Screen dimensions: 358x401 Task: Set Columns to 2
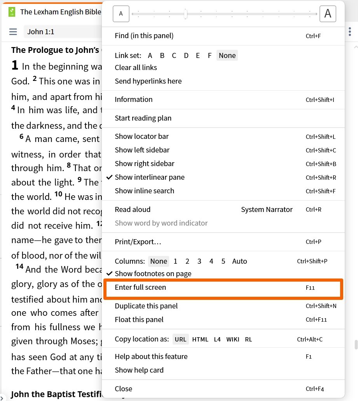pyautogui.click(x=187, y=261)
